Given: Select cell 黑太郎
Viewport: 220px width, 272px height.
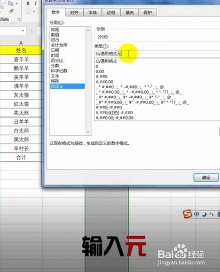Looking at the screenshot, I should click(x=21, y=139).
